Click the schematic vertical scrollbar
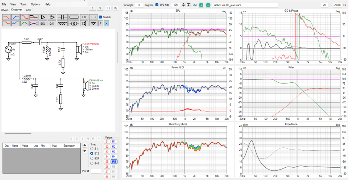348x180 pixels. (x=117, y=48)
